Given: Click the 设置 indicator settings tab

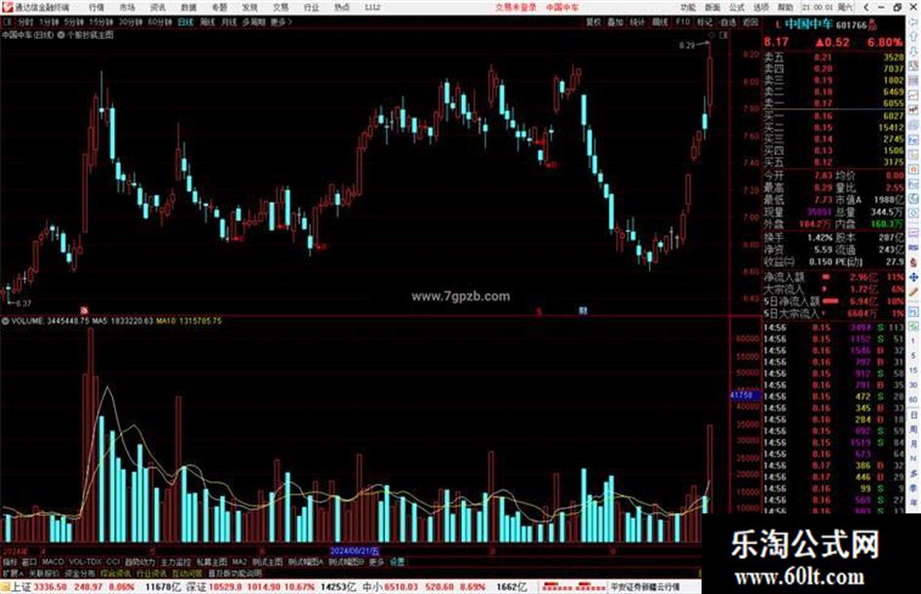Looking at the screenshot, I should pos(398,562).
